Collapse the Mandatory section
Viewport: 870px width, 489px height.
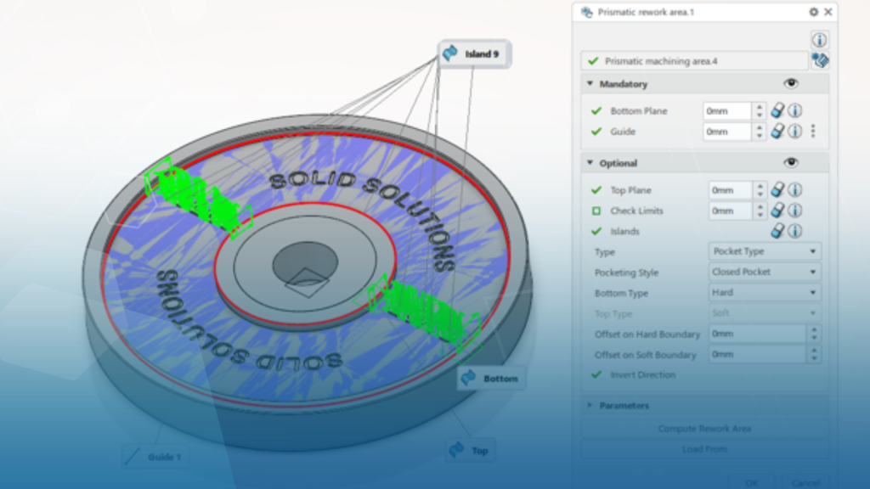click(x=590, y=84)
